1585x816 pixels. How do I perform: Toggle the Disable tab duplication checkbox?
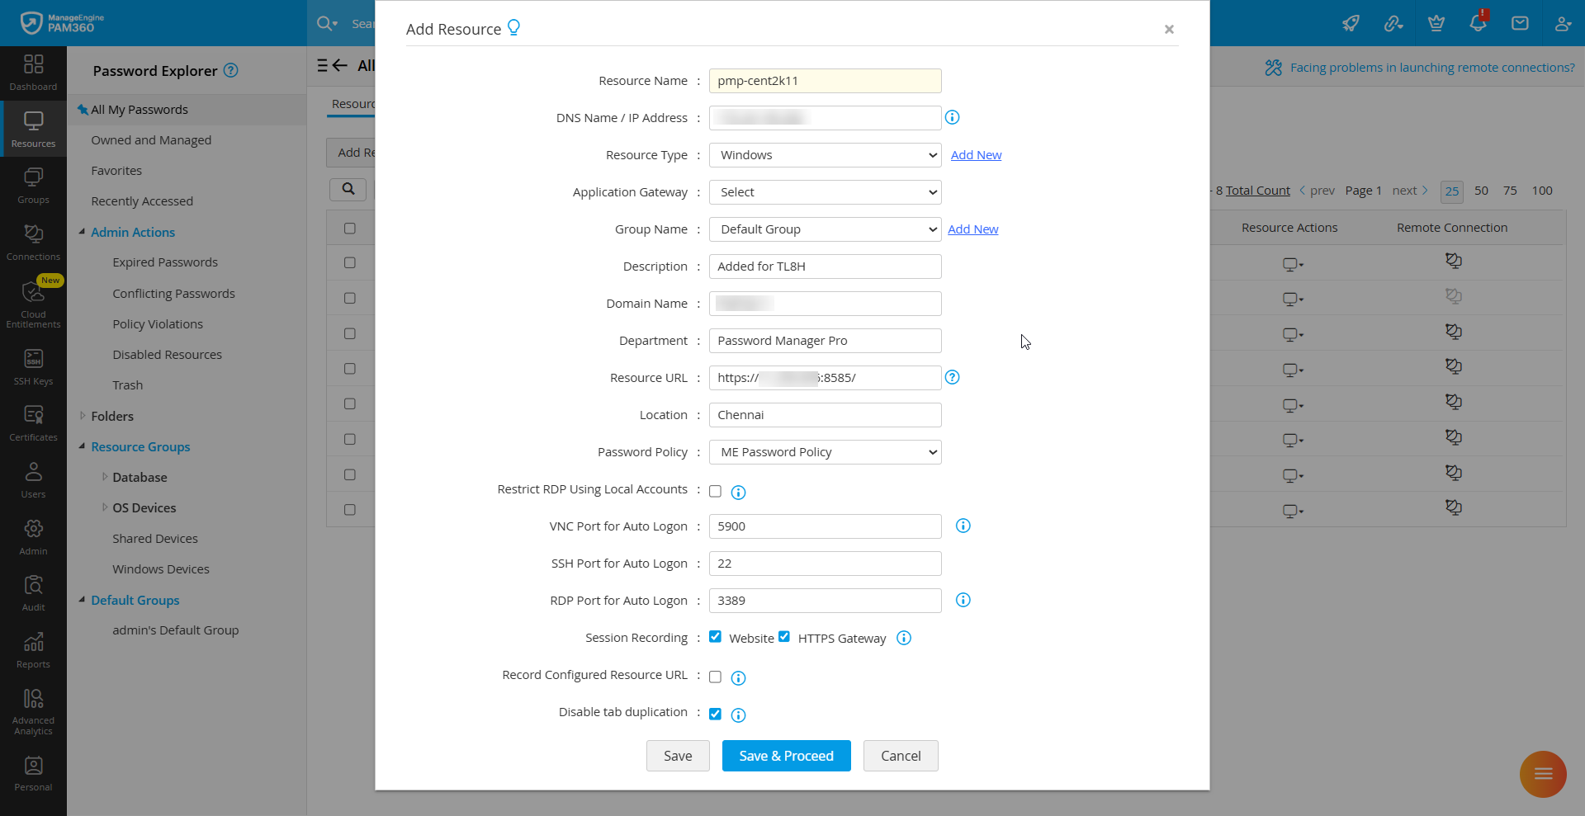tap(715, 714)
